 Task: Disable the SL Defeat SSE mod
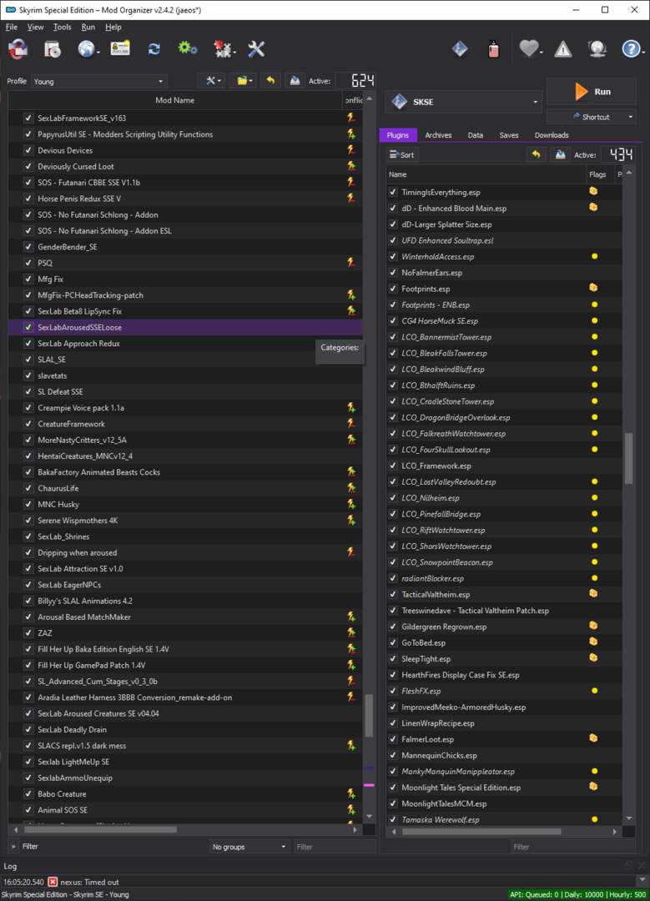pyautogui.click(x=28, y=391)
